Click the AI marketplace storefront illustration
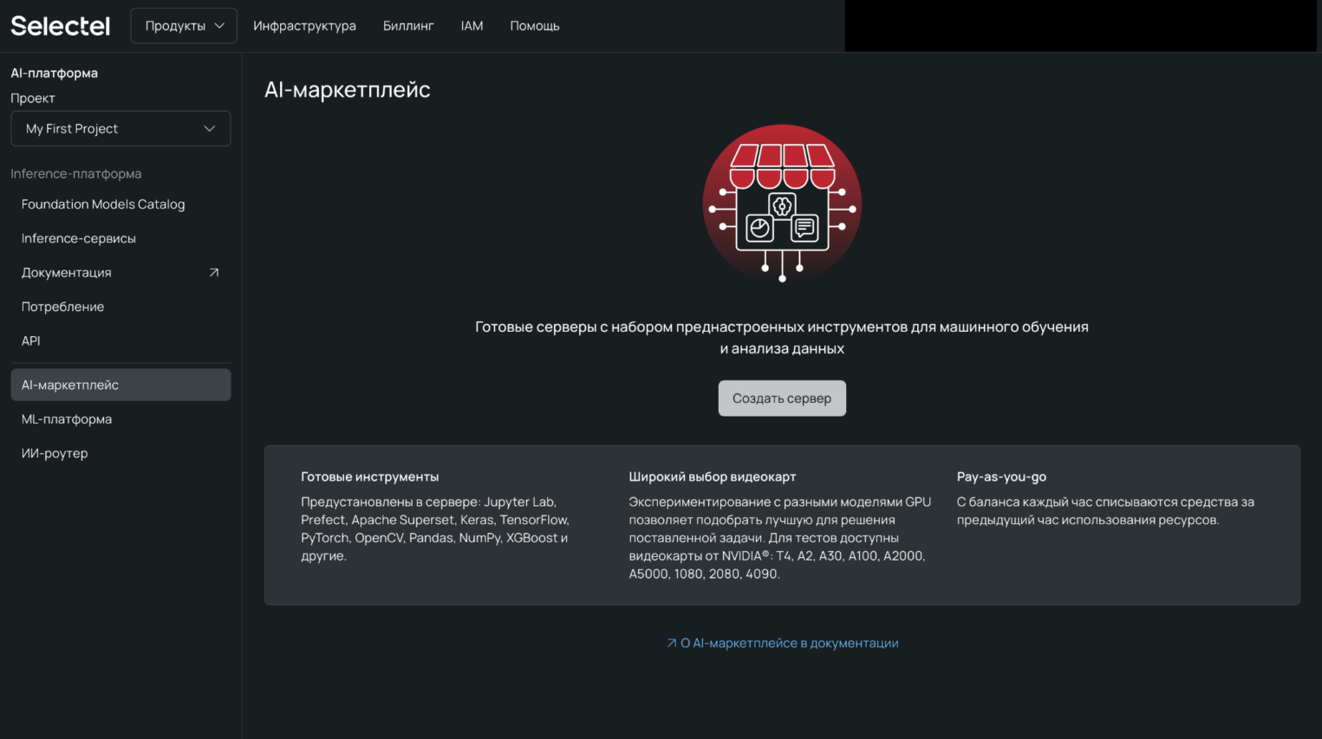This screenshot has height=739, width=1322. click(782, 204)
